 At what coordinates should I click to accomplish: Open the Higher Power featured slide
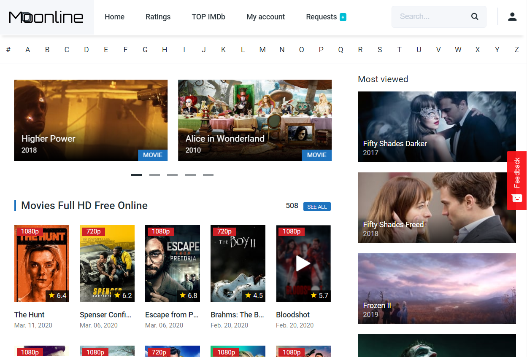tap(91, 121)
